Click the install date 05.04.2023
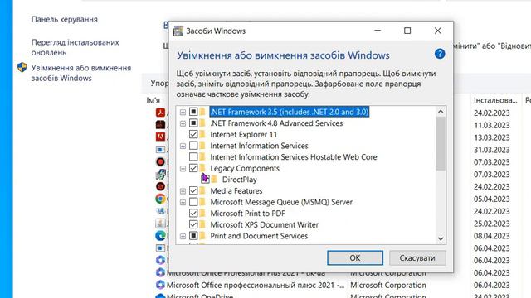 pyautogui.click(x=492, y=199)
